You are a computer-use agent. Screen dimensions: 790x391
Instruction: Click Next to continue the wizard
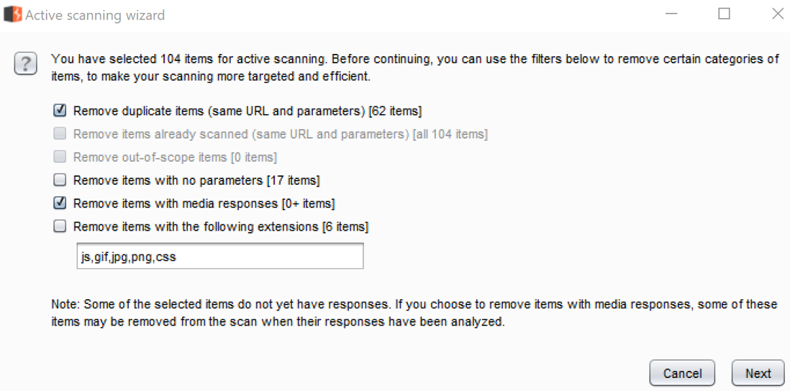(758, 373)
